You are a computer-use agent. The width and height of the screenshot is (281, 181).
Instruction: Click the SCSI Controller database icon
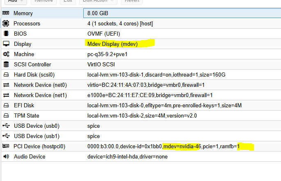point(6,65)
